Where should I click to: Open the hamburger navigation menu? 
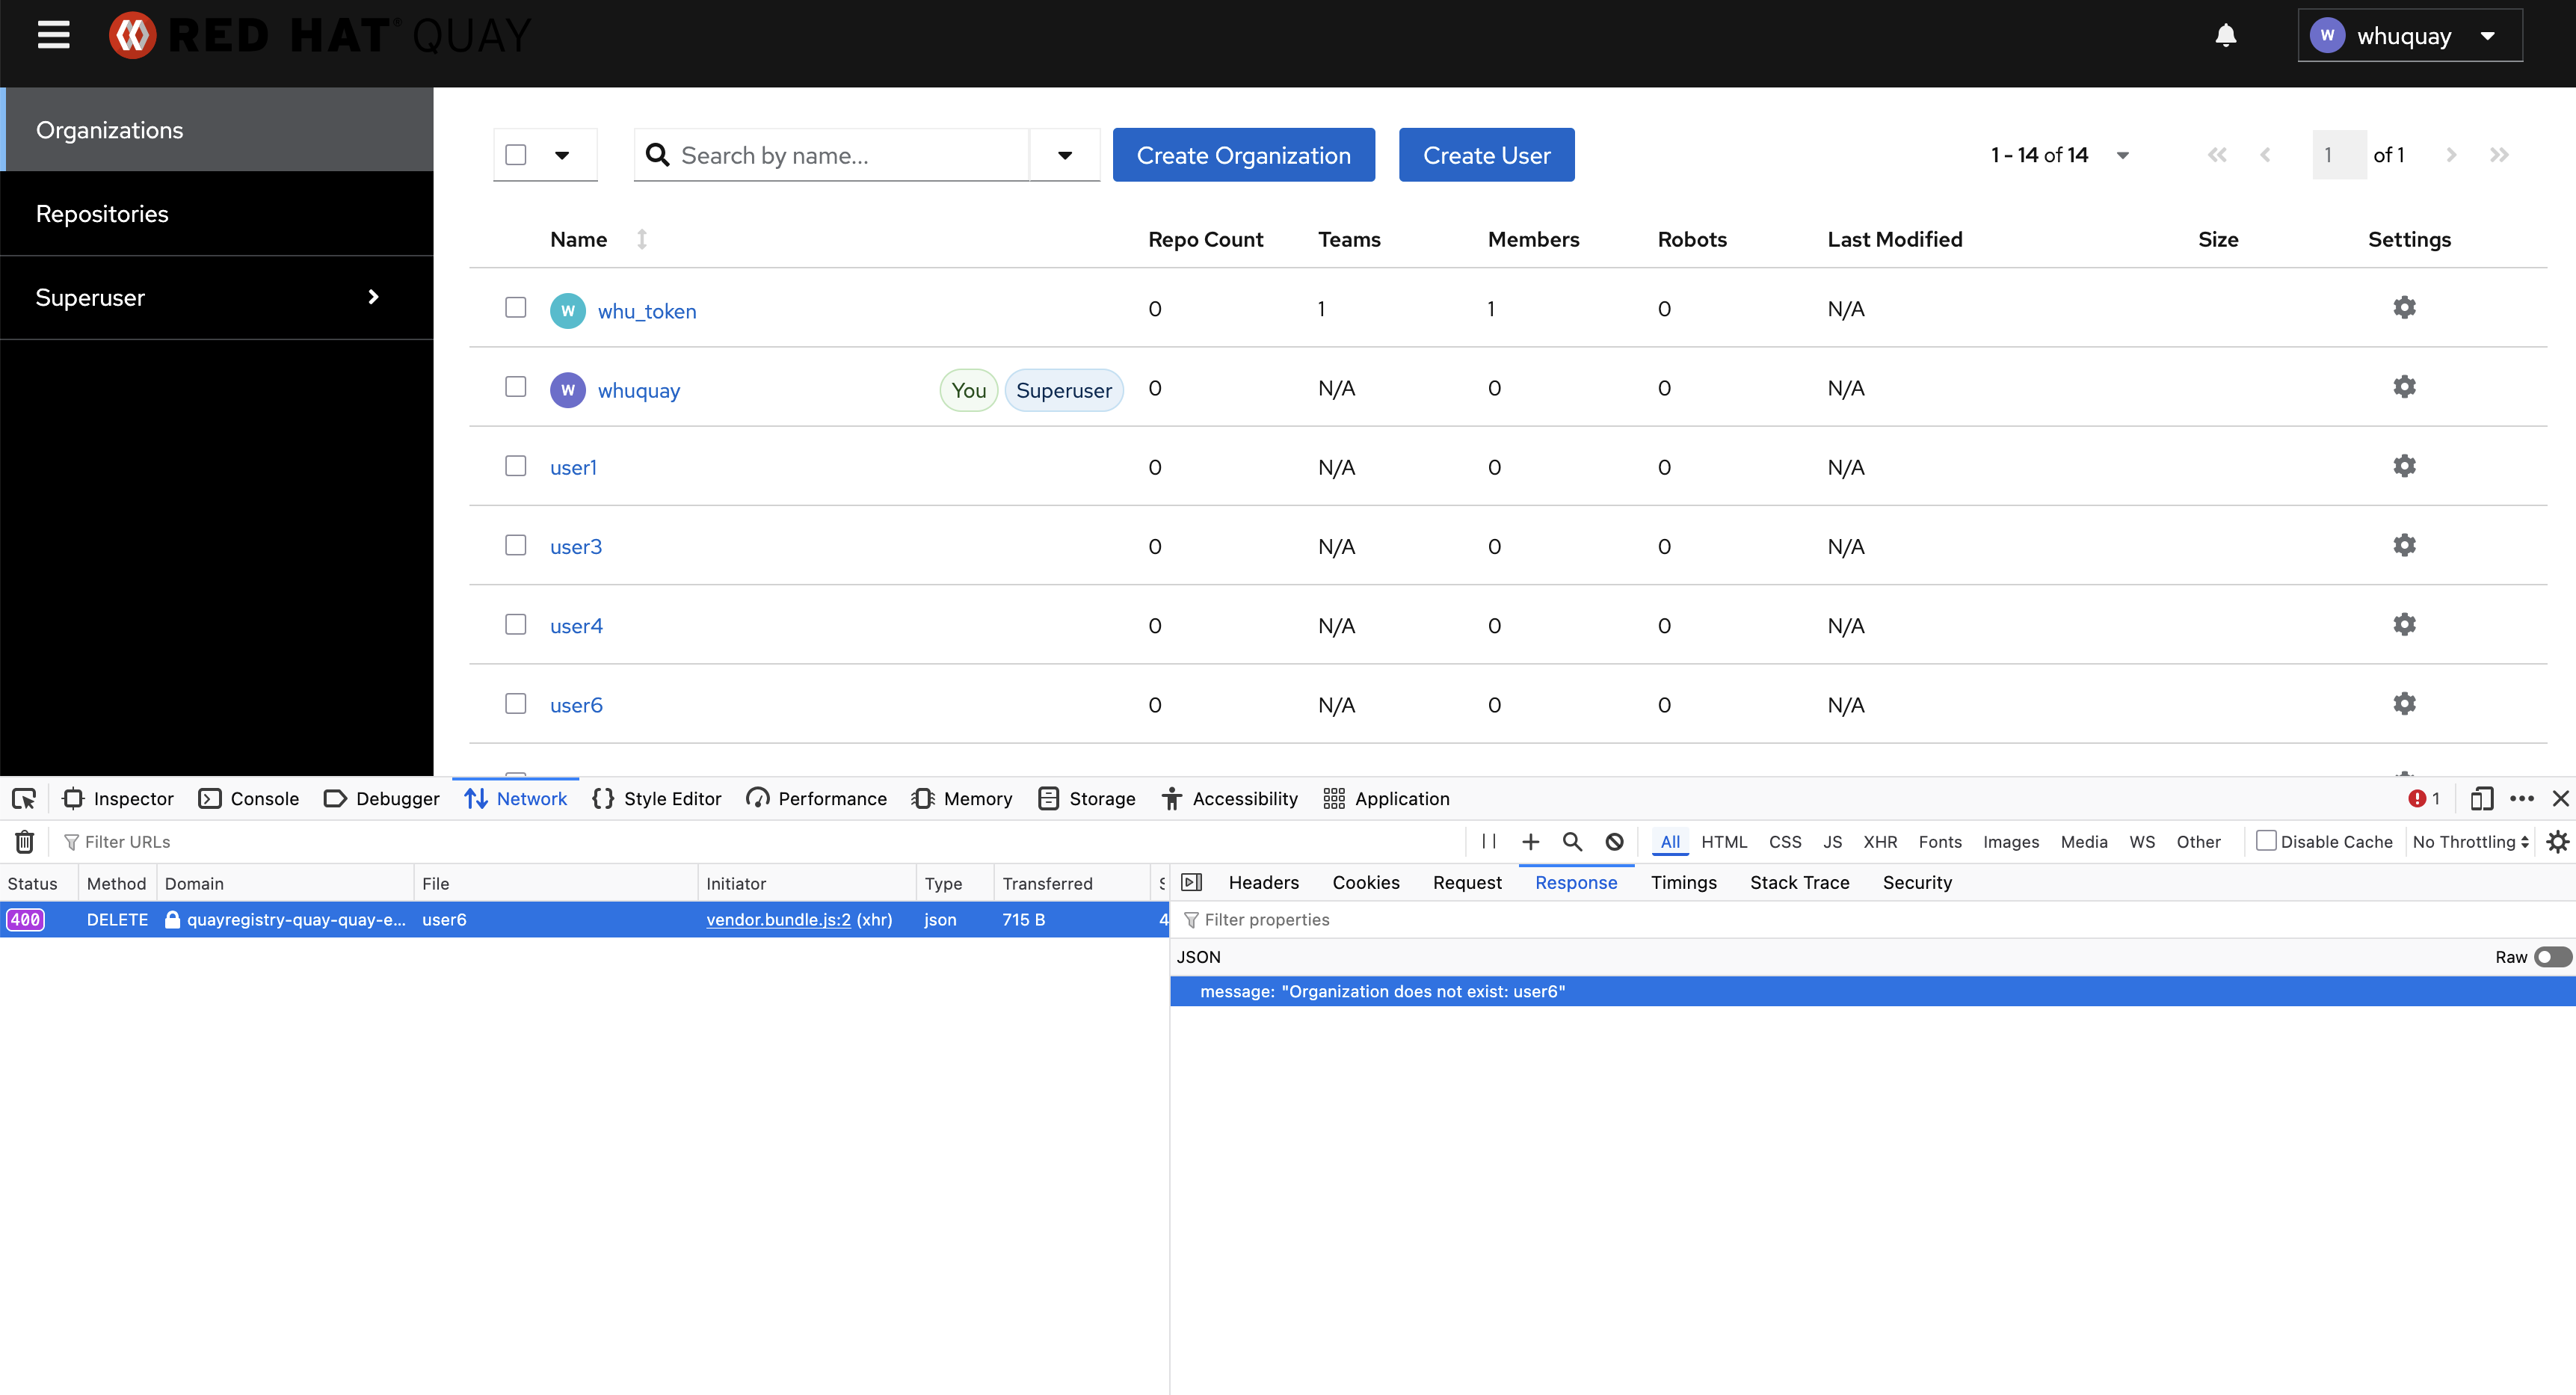[x=53, y=35]
